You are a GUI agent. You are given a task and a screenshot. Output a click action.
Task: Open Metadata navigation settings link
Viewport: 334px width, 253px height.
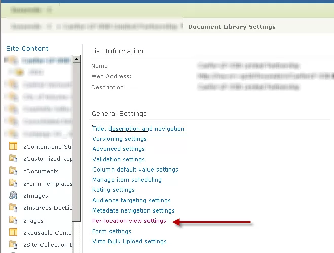tap(133, 210)
